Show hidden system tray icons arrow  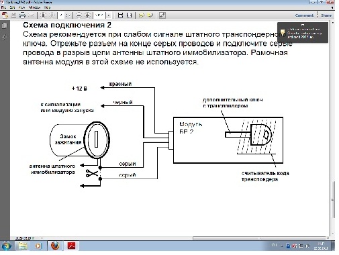[282, 246]
